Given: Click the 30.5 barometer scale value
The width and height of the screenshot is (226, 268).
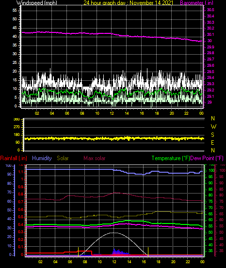Looking at the screenshot, I should 210,10.
